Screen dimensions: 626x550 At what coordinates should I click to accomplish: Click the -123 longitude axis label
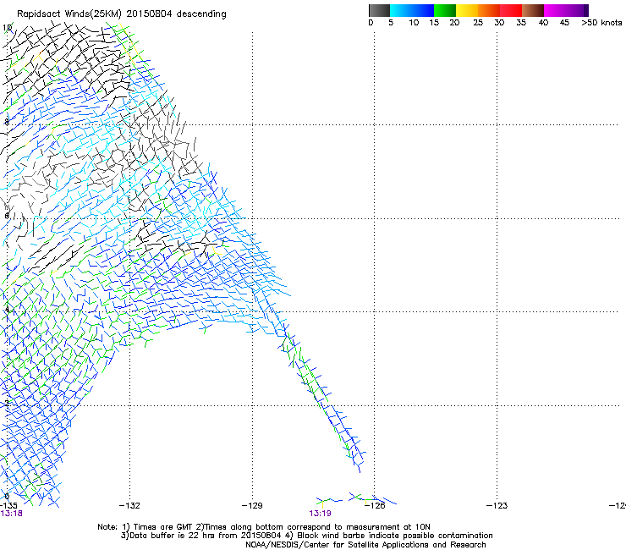point(497,506)
